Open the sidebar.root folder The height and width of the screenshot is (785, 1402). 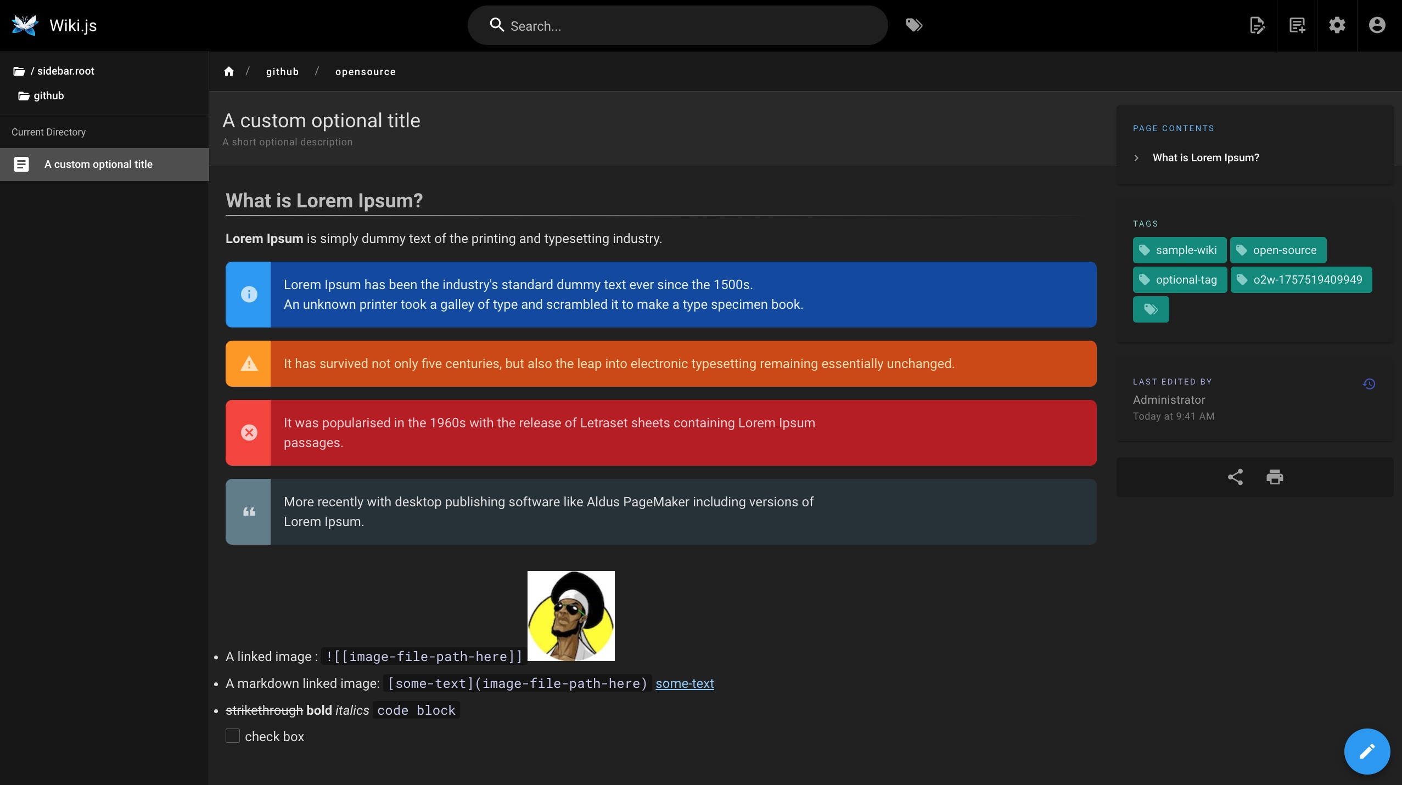(65, 71)
